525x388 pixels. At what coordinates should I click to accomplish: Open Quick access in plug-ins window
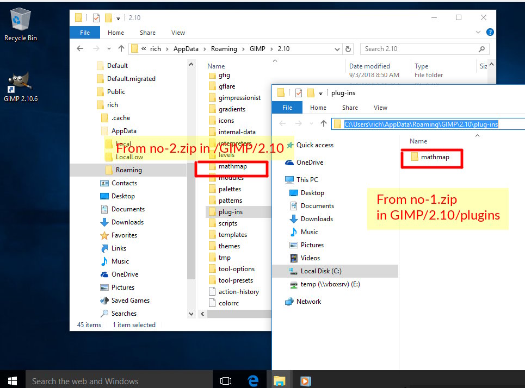coord(315,145)
